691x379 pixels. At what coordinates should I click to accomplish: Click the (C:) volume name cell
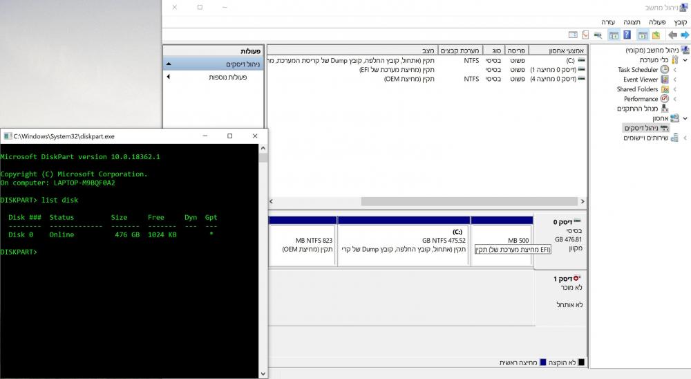[x=570, y=60]
